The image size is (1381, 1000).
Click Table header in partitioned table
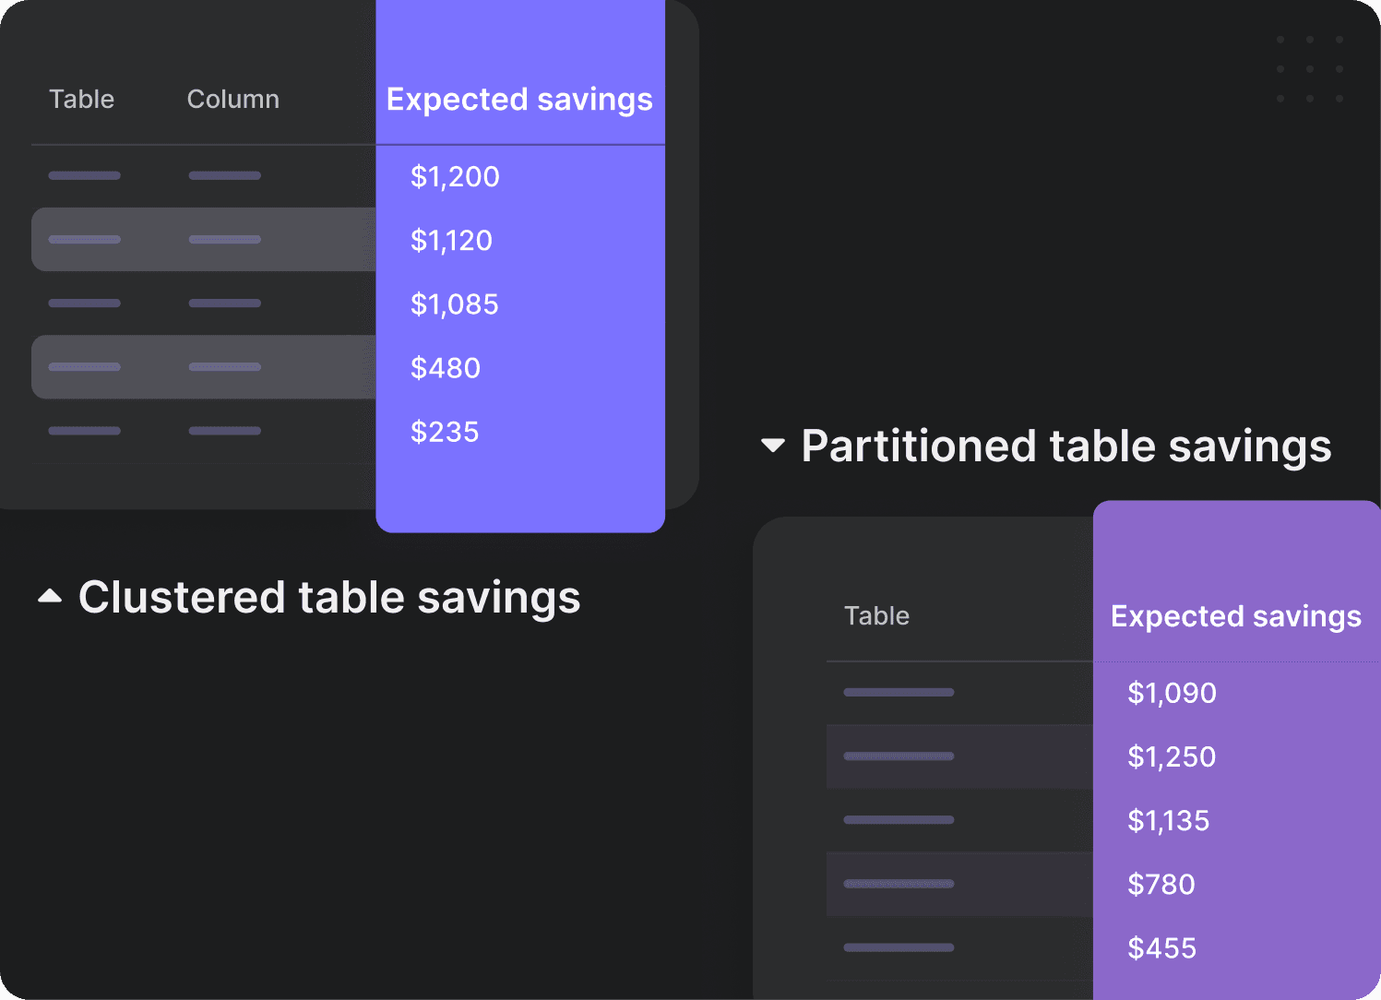[876, 616]
